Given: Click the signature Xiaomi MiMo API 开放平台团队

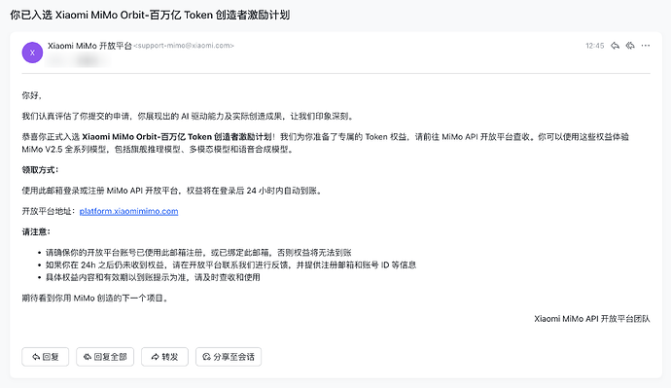Looking at the screenshot, I should (x=592, y=319).
